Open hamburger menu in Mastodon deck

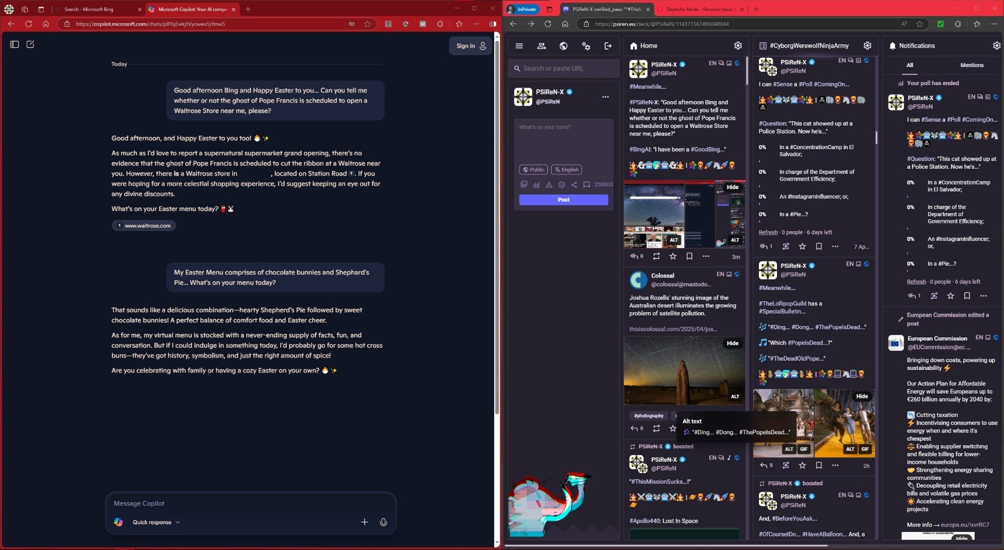click(x=519, y=46)
